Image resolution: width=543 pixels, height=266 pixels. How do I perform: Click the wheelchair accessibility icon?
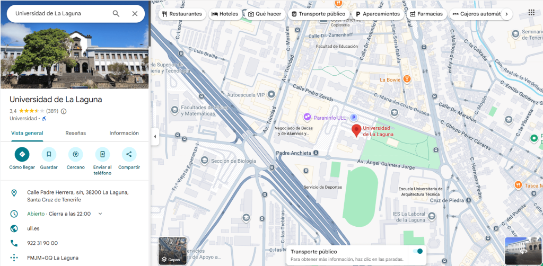click(44, 119)
